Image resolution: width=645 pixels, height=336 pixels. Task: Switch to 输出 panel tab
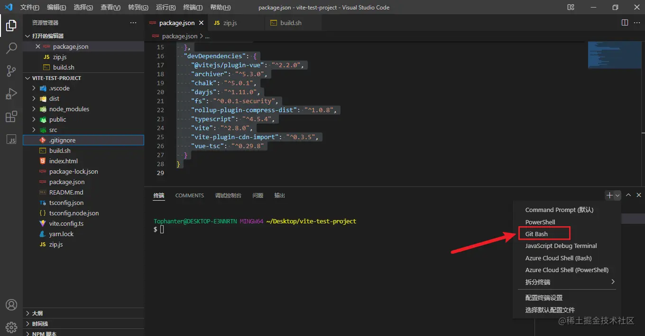280,195
